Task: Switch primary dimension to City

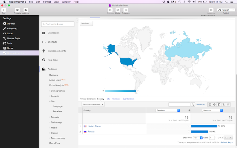Action: pos(108,99)
